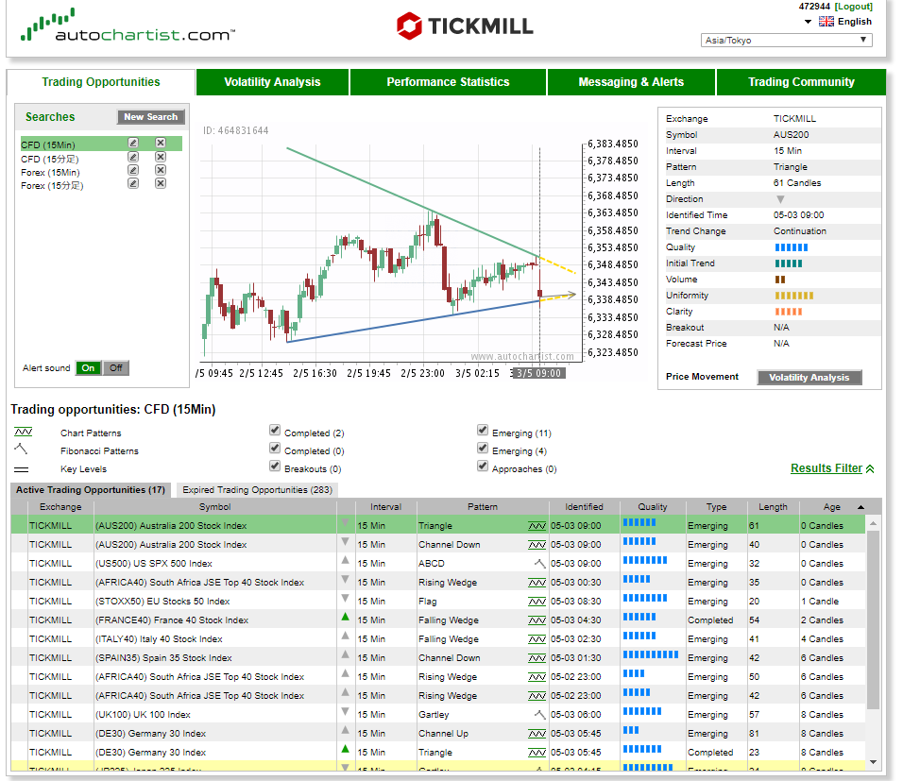Image resolution: width=903 pixels, height=781 pixels.
Task: Click Fibonacci icon in US500 ABCD row
Action: tap(539, 563)
